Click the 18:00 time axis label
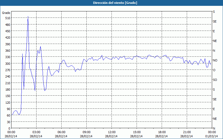223x139 pixels. (162, 132)
